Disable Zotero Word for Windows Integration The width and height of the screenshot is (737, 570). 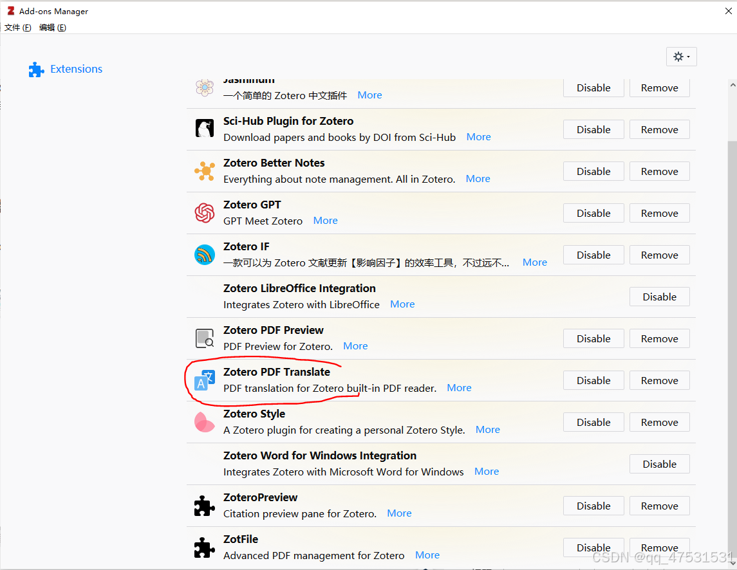660,464
